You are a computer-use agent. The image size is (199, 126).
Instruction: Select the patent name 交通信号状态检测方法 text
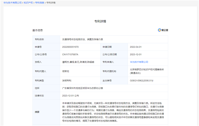click(x=83, y=39)
